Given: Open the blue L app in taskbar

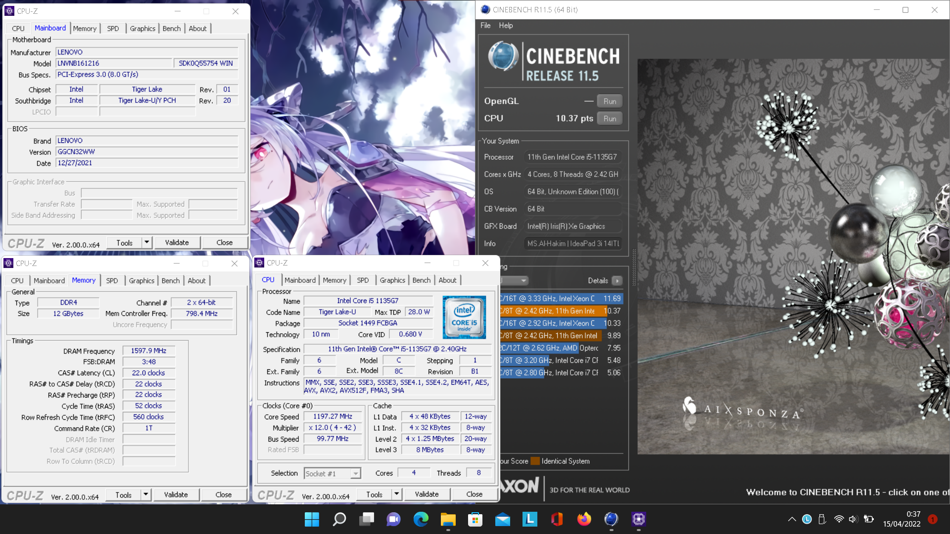Looking at the screenshot, I should tap(530, 519).
